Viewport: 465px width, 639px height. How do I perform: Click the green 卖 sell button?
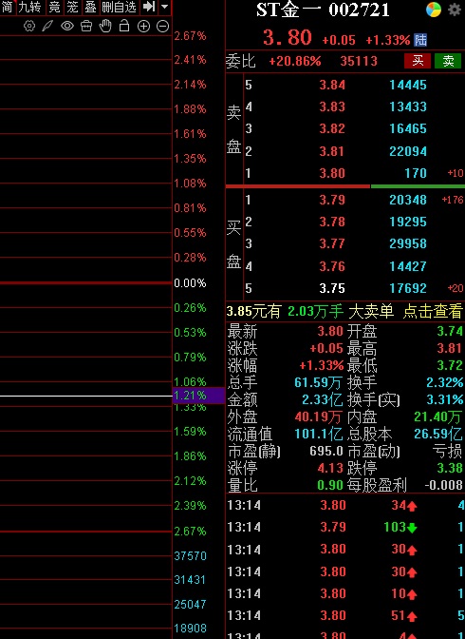448,61
